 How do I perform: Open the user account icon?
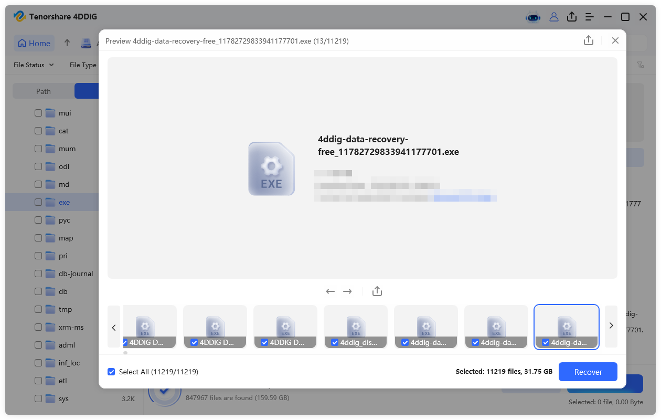(x=554, y=17)
